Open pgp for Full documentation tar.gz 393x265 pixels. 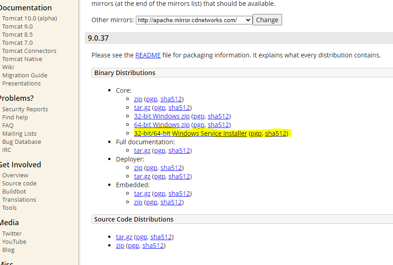[160, 151]
